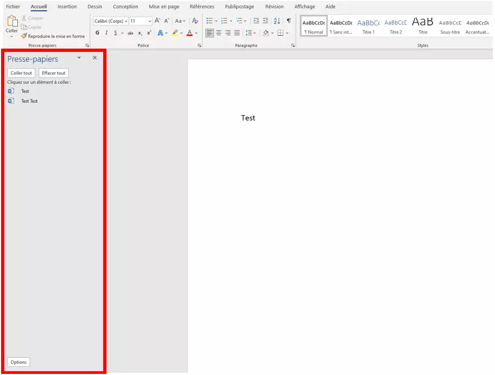The width and height of the screenshot is (495, 375).
Task: Toggle center alignment
Action: (218, 33)
